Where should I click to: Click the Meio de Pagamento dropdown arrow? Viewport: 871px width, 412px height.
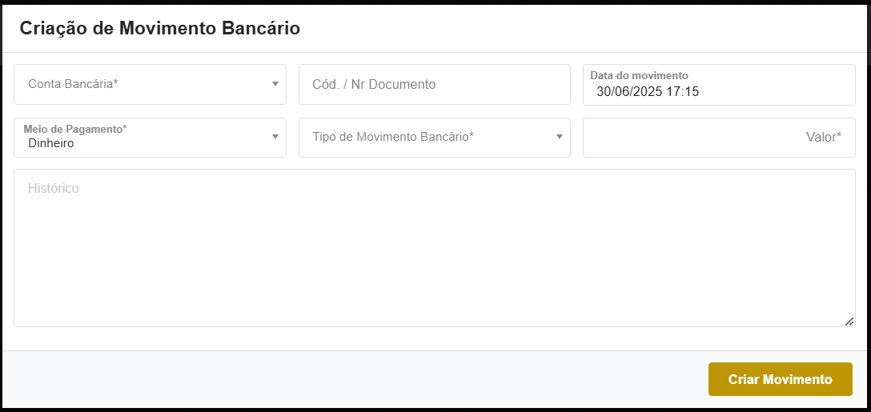click(x=275, y=137)
